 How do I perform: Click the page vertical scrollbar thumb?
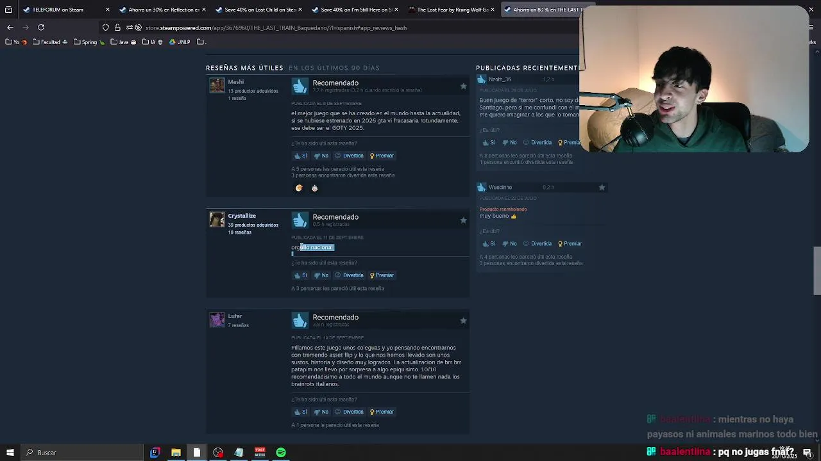(817, 271)
